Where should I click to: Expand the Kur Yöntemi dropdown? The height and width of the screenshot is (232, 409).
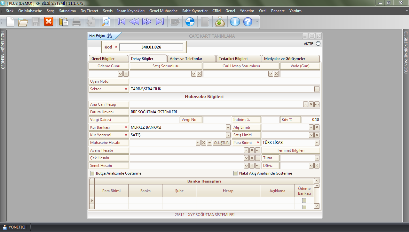click(x=228, y=135)
